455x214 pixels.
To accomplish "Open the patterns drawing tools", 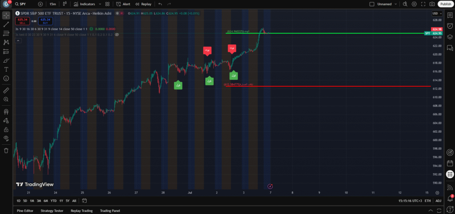I will (6, 42).
